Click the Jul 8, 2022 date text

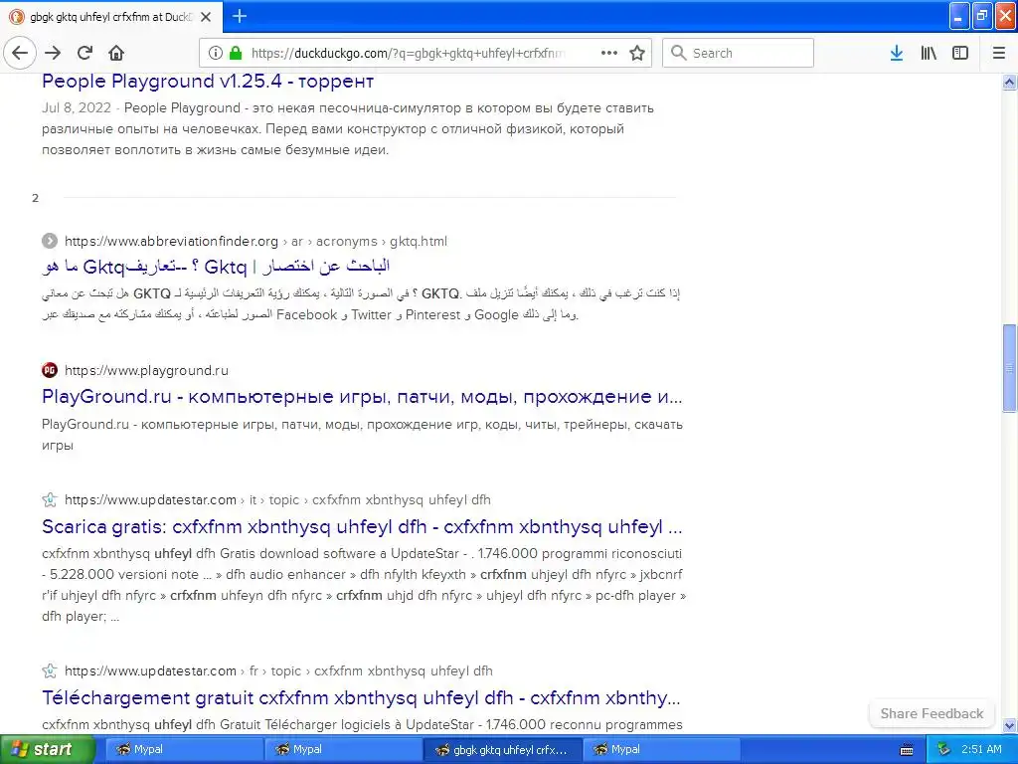pos(77,107)
